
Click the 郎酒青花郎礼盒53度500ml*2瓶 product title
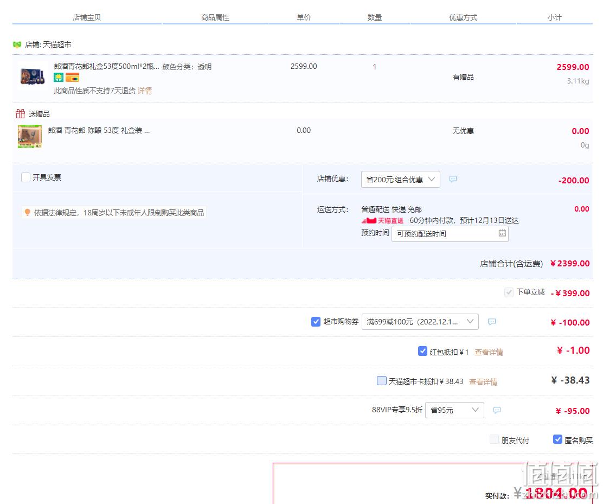click(x=106, y=67)
